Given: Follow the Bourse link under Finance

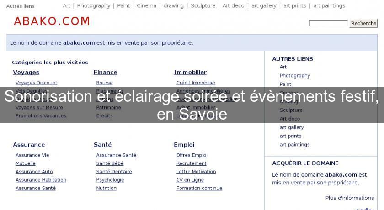Looking at the screenshot, I should tap(105, 83).
